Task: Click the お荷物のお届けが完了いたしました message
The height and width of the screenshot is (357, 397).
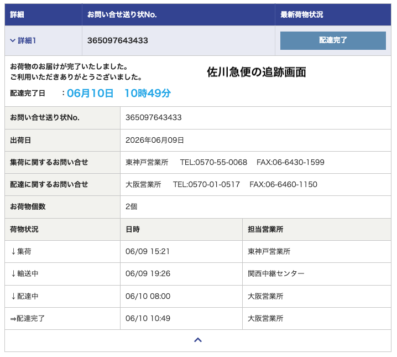Action: pos(69,66)
